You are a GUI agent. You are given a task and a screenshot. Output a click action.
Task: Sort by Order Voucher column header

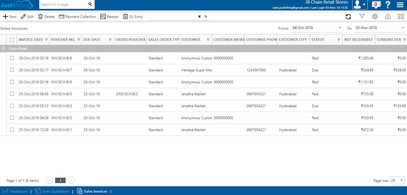(131, 40)
